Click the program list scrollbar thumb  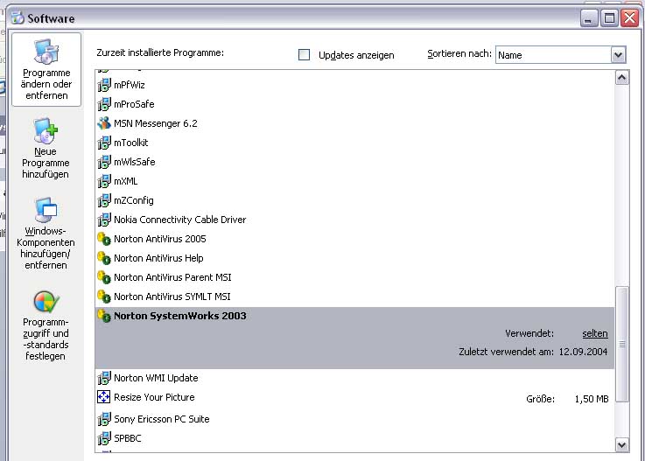622,344
